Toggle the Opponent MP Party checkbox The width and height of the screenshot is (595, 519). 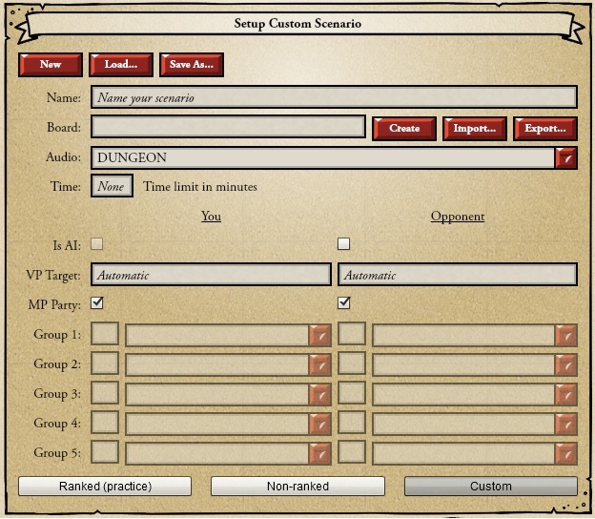pyautogui.click(x=344, y=303)
